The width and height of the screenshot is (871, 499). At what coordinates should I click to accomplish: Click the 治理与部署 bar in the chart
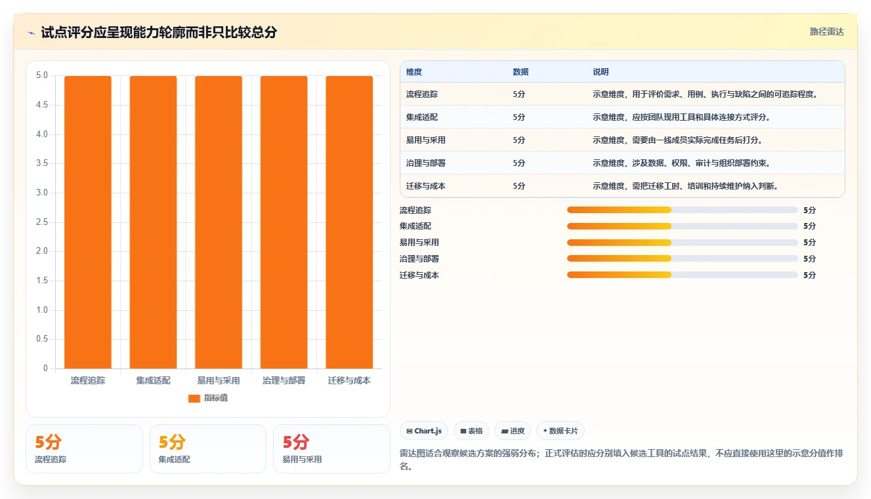pos(284,222)
